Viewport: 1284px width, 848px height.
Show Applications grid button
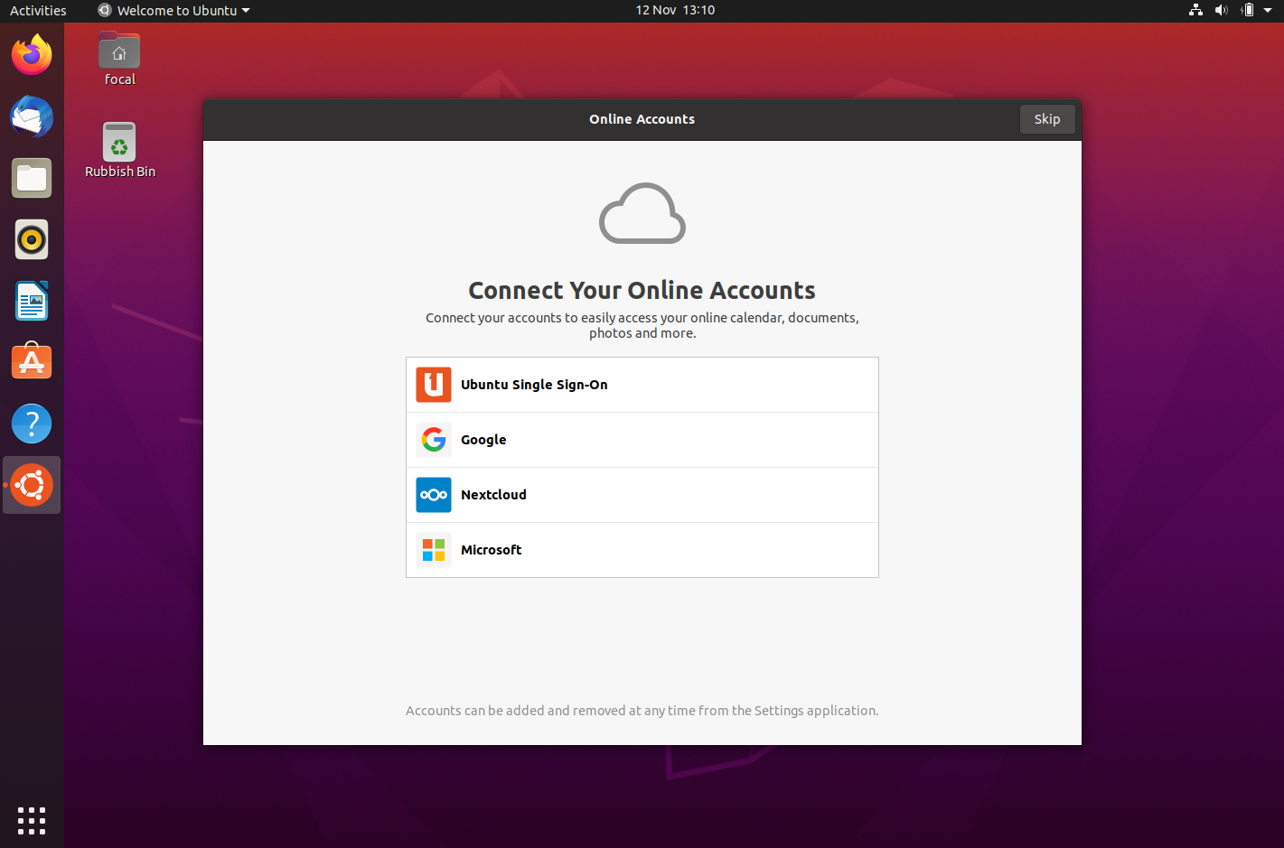tap(32, 820)
